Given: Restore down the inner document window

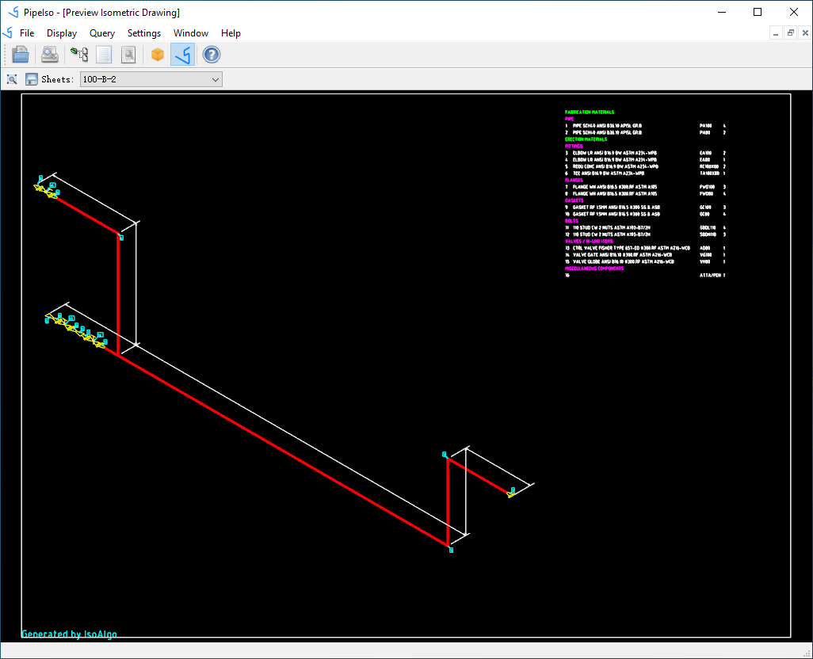Looking at the screenshot, I should point(791,33).
